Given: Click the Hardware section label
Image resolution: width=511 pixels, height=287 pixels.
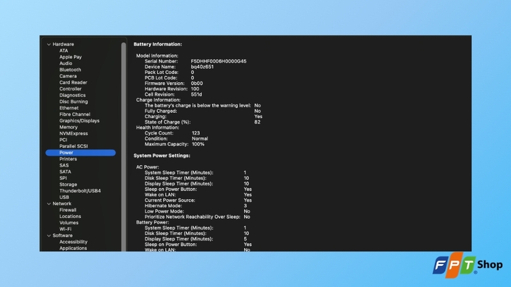Looking at the screenshot, I should click(63, 44).
